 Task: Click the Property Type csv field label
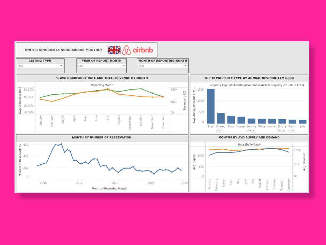(257, 85)
